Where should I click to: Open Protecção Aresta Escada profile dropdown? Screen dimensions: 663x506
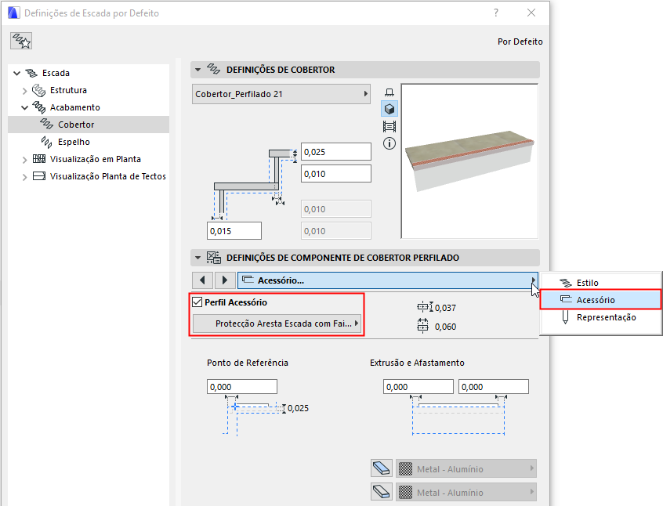tap(277, 323)
